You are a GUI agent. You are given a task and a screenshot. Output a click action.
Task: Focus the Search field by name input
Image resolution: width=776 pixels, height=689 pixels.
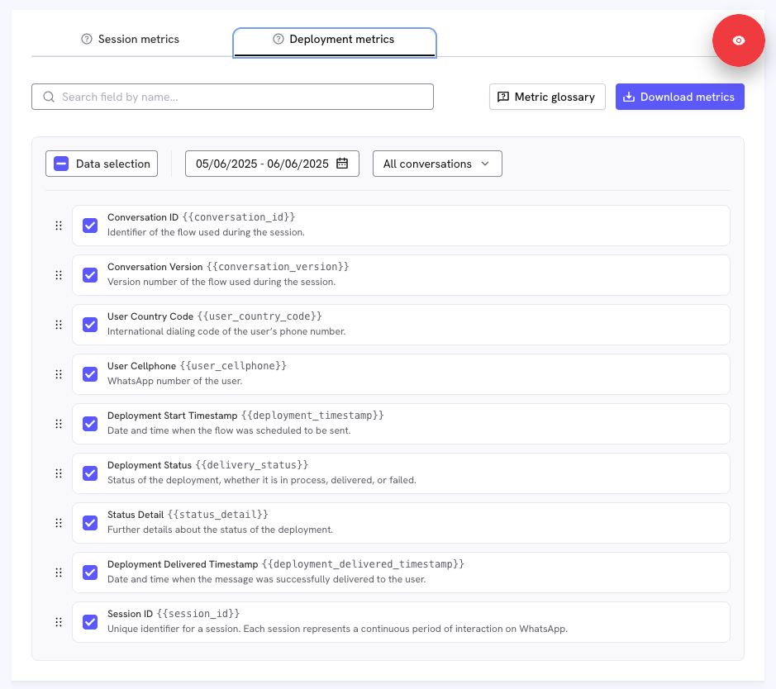[232, 97]
